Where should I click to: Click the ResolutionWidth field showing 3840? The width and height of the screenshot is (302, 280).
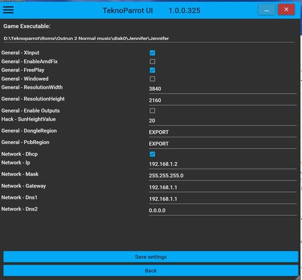point(223,89)
